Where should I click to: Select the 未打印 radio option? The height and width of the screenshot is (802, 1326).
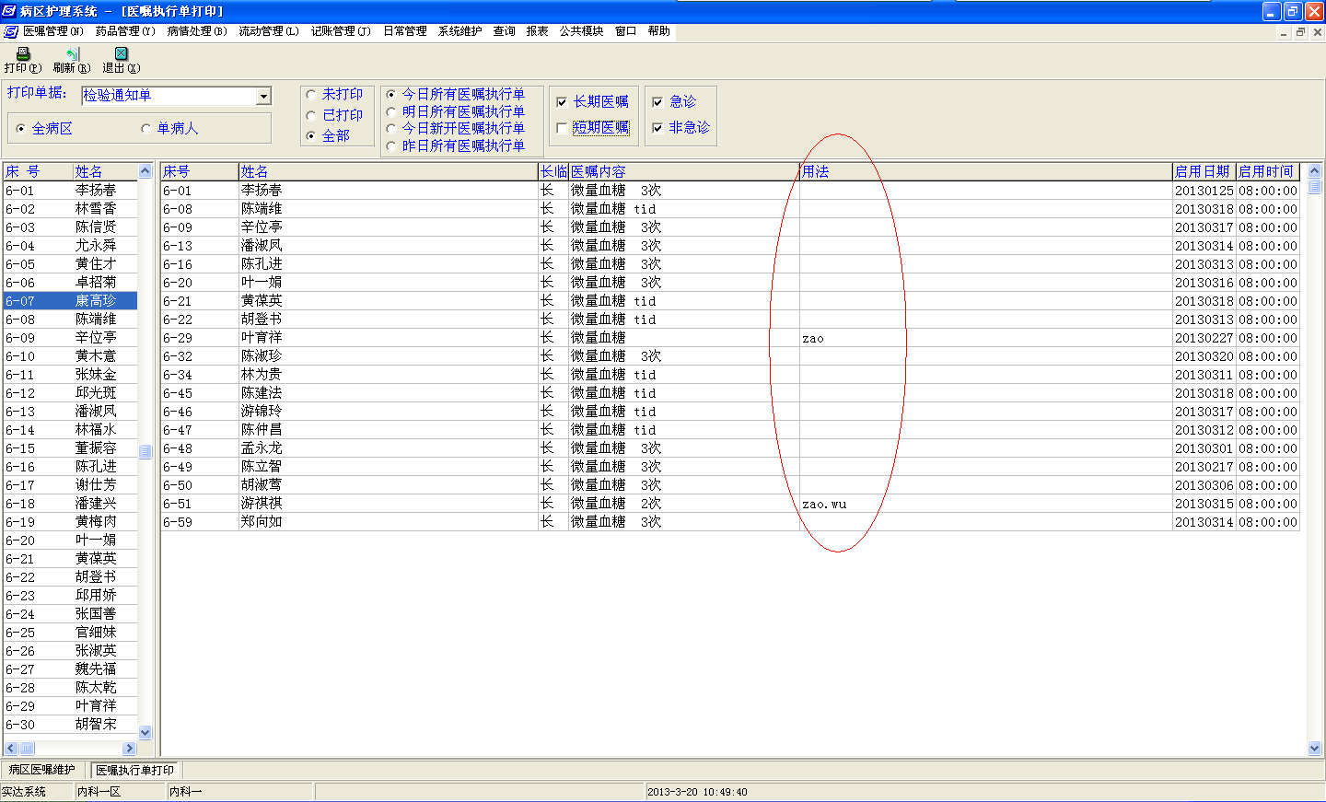(x=311, y=95)
